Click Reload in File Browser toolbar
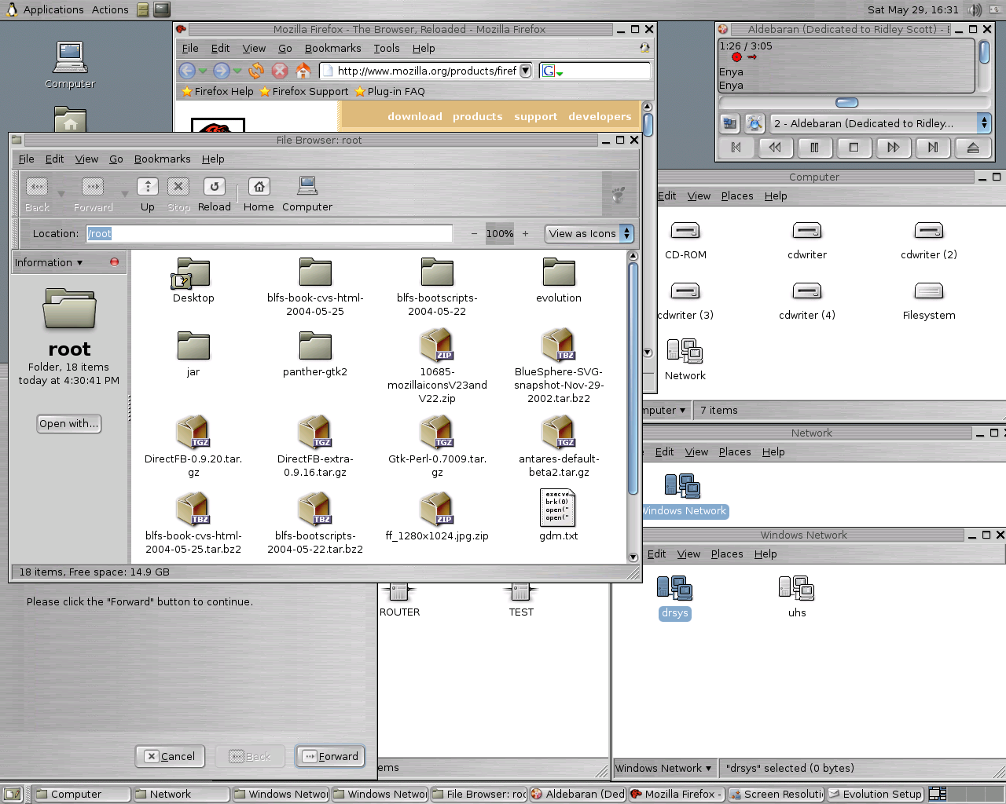Screen dimensions: 1006x804 pos(215,195)
